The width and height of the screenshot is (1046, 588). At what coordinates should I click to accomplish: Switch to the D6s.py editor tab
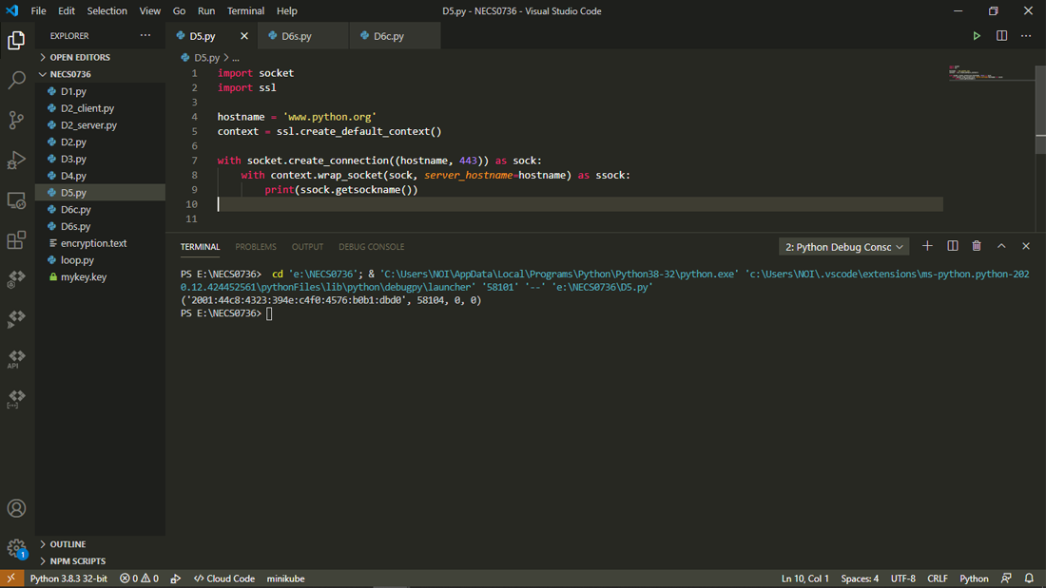pos(297,36)
